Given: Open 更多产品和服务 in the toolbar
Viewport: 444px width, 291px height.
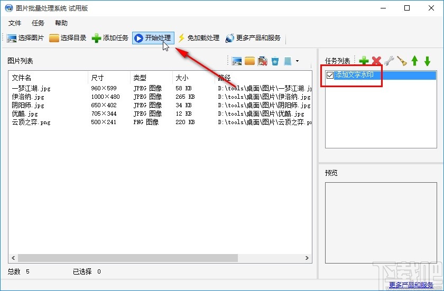Looking at the screenshot, I should tap(253, 38).
